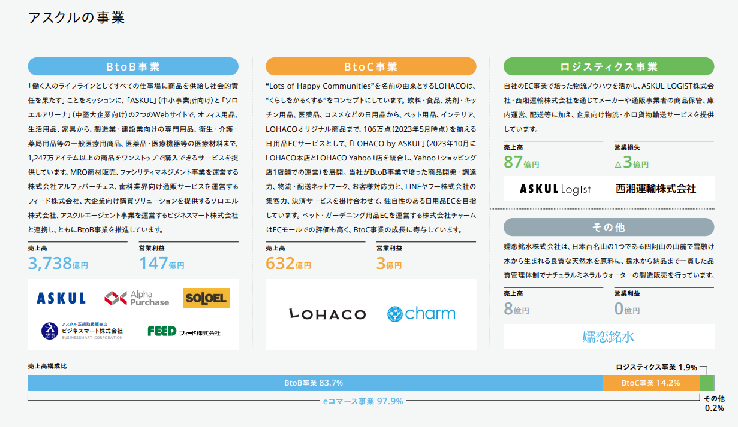Screen dimensions: 738x427
Task: Open the ロジスティクス事業 header
Action: click(x=609, y=66)
